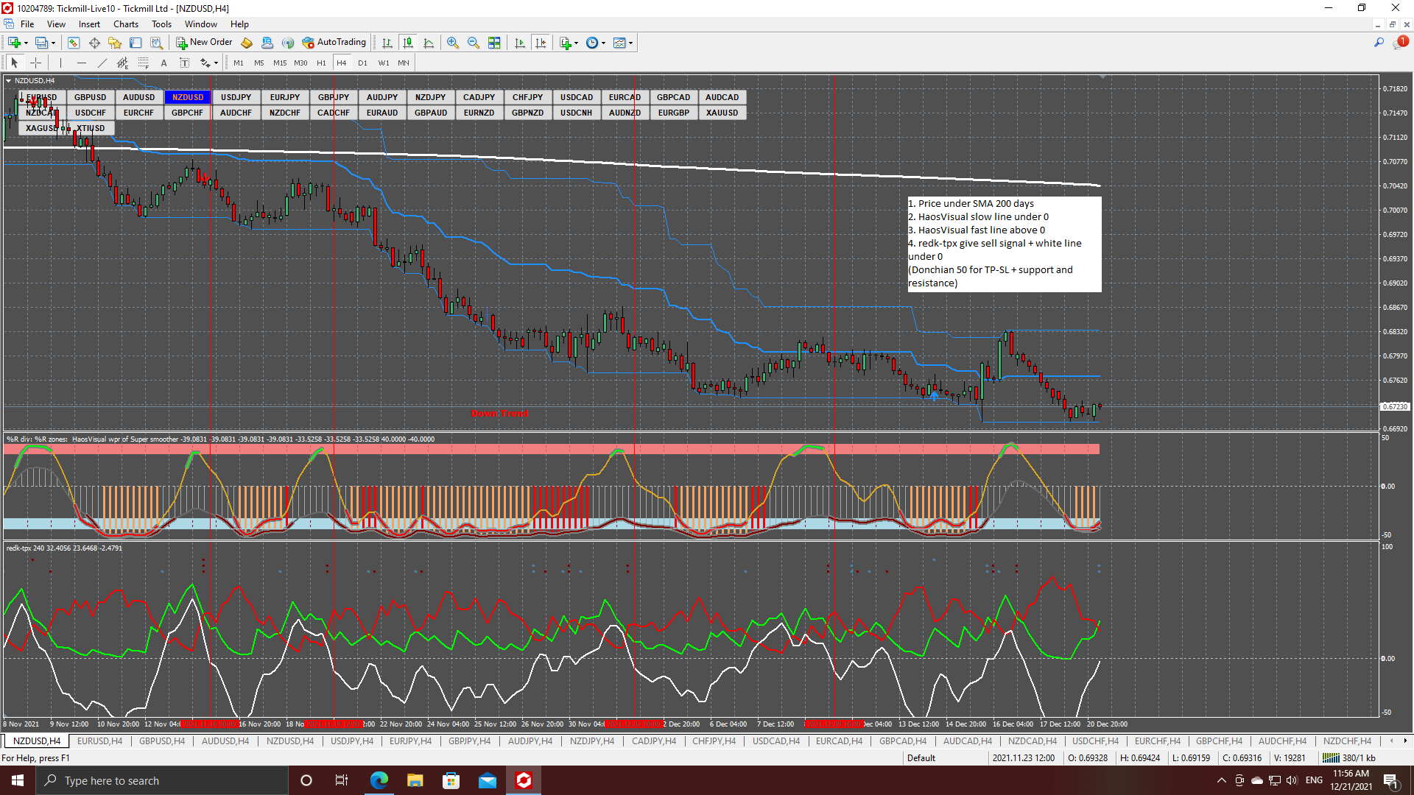Toggle chart Auto Scroll button

coord(520,43)
